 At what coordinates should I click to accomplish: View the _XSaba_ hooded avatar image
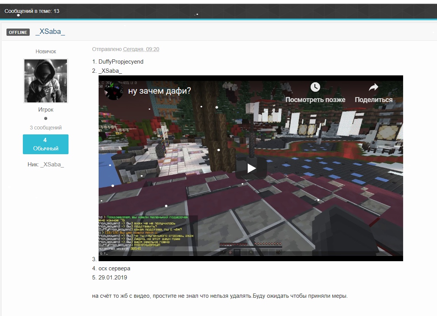[x=46, y=81]
